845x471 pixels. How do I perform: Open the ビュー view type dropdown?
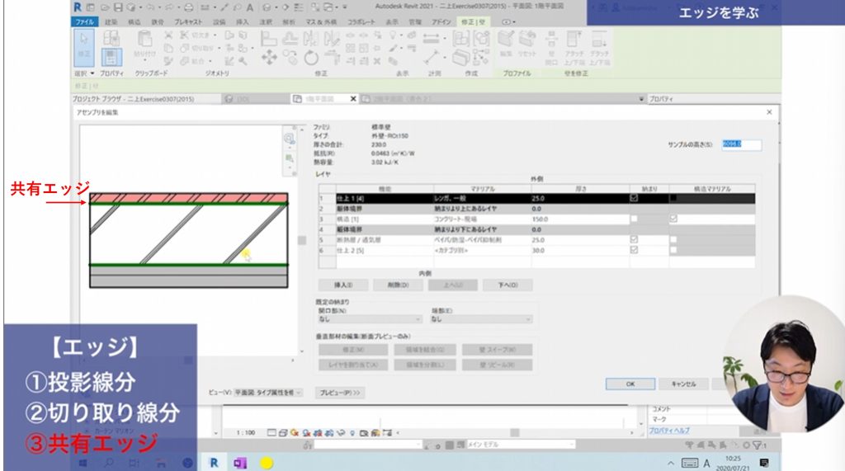pyautogui.click(x=268, y=393)
